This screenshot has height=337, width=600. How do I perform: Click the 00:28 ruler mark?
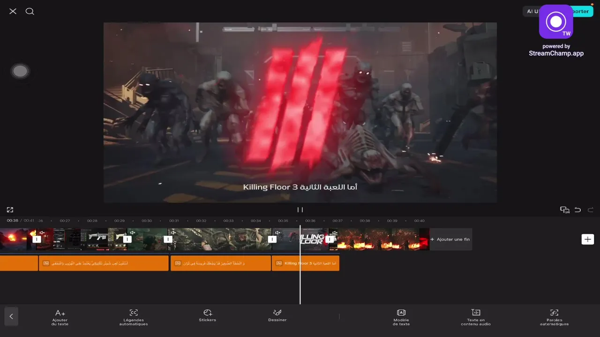pyautogui.click(x=92, y=220)
